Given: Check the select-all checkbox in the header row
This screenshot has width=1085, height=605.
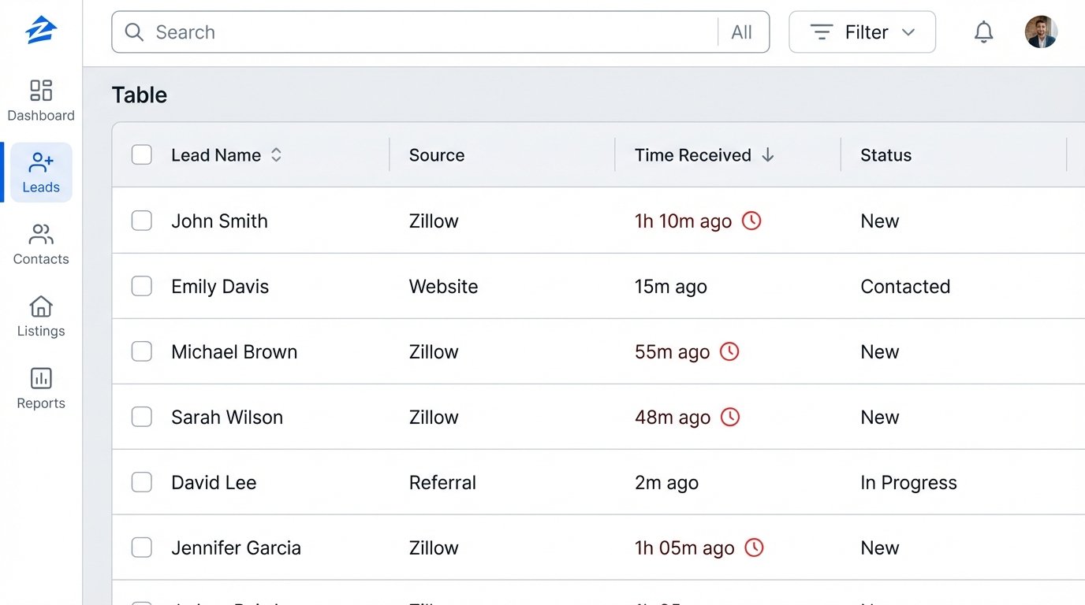Looking at the screenshot, I should (141, 154).
